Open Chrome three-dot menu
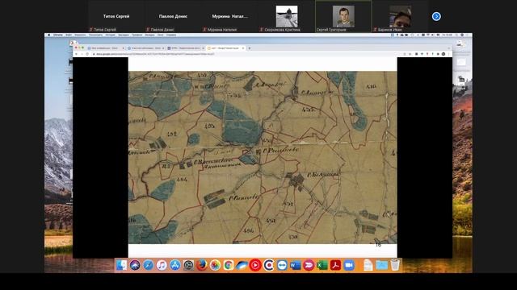517x290 pixels. (449, 54)
